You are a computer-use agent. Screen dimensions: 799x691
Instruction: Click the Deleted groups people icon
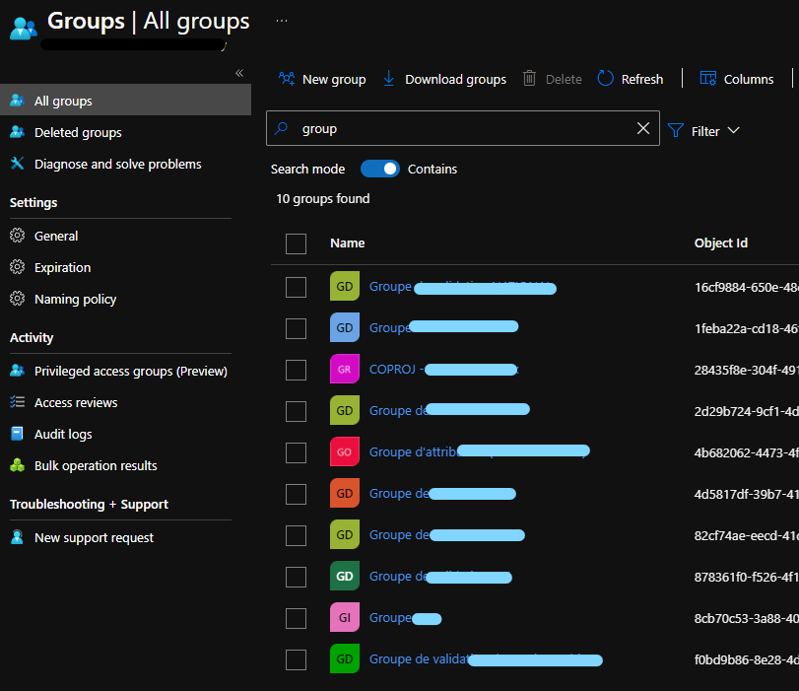pos(18,132)
